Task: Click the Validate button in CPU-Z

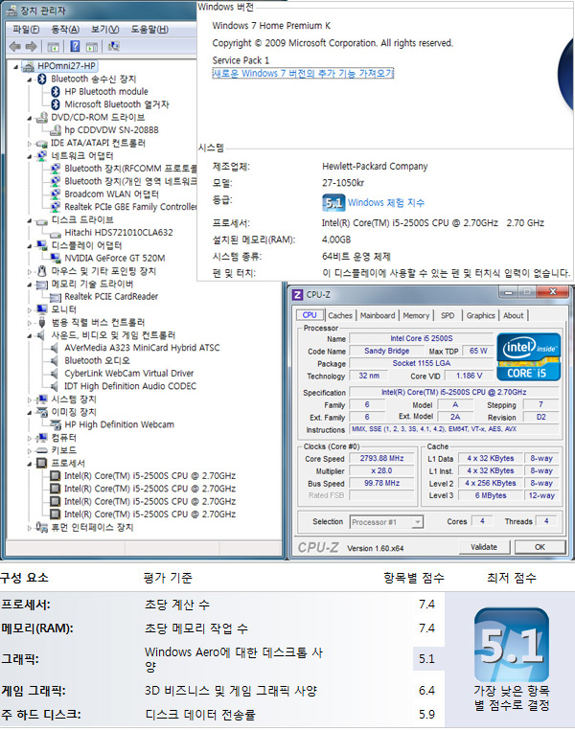Action: pos(484,547)
